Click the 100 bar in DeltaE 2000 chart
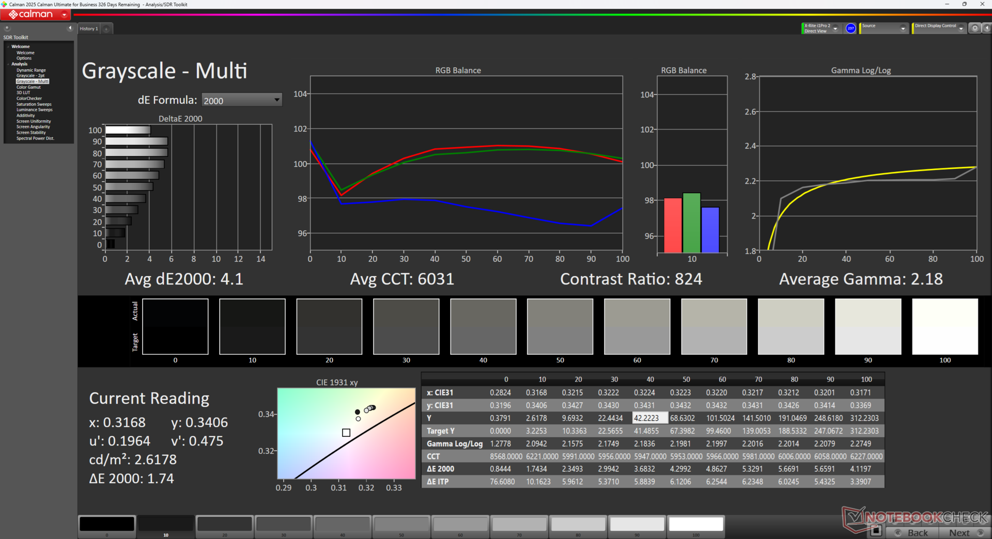 tap(128, 130)
